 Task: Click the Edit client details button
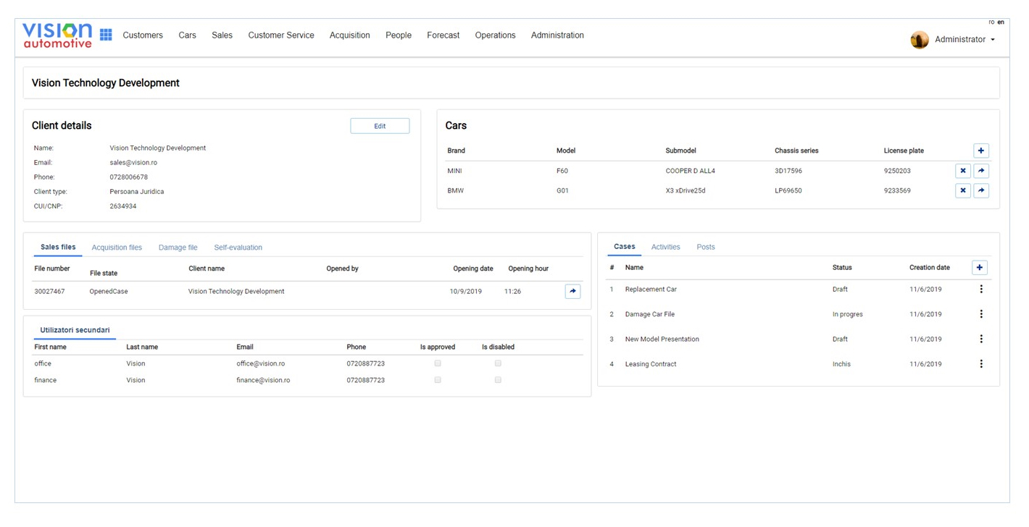pyautogui.click(x=380, y=126)
